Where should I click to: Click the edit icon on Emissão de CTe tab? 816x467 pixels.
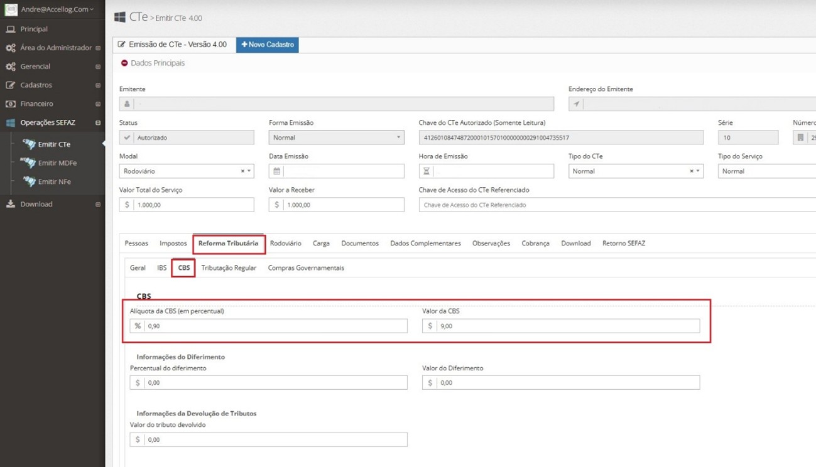click(122, 45)
